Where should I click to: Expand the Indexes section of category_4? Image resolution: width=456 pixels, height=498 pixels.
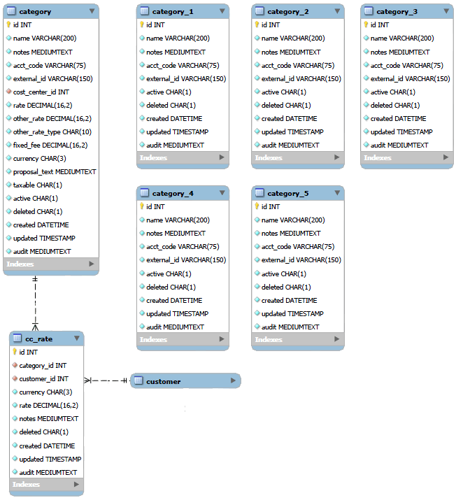click(222, 339)
